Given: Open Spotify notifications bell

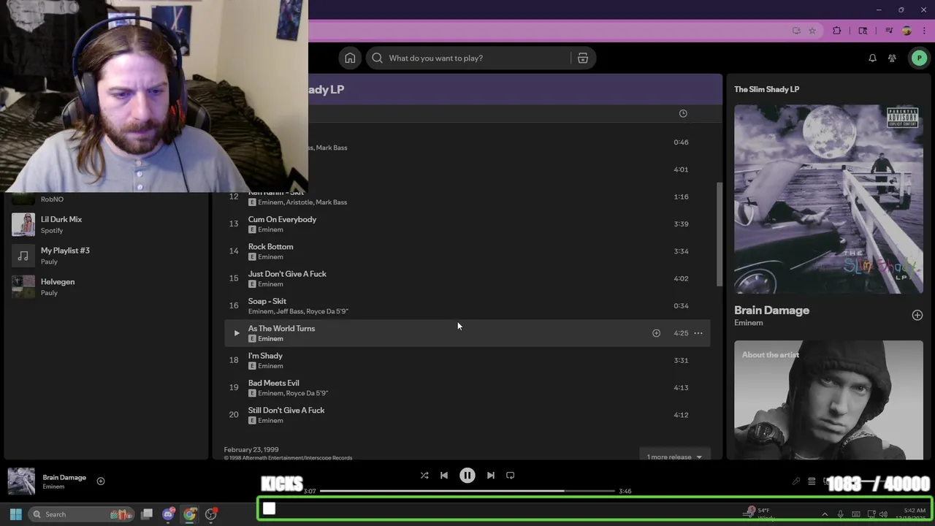Looking at the screenshot, I should [872, 58].
